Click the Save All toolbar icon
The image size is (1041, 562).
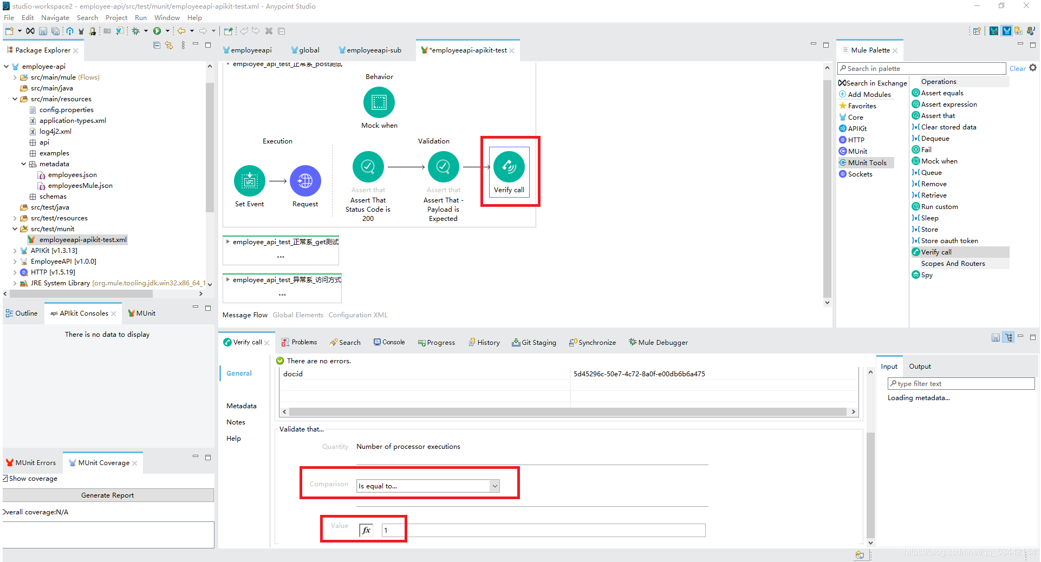click(55, 31)
